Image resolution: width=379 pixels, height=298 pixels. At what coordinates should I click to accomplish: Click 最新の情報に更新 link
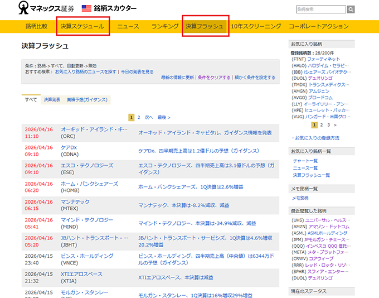tap(177, 78)
